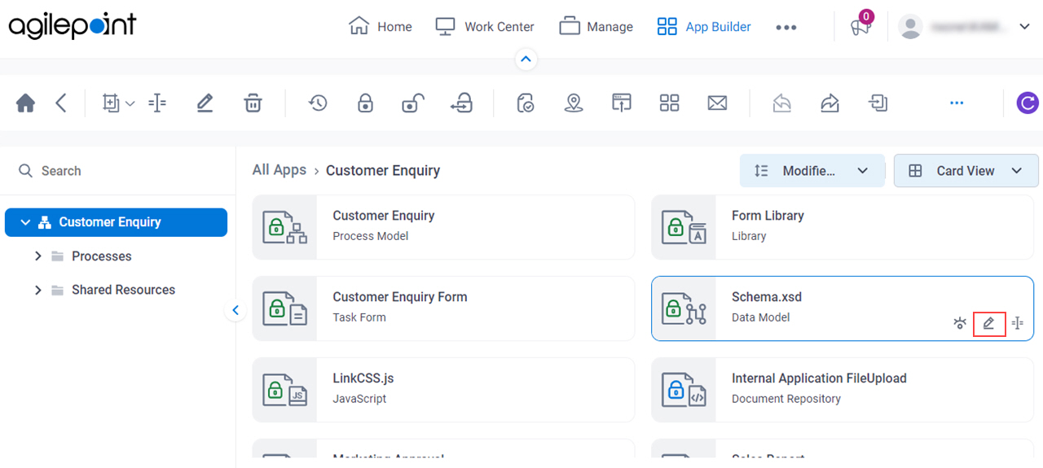
Task: Click the box with arrow icon
Action: (878, 103)
